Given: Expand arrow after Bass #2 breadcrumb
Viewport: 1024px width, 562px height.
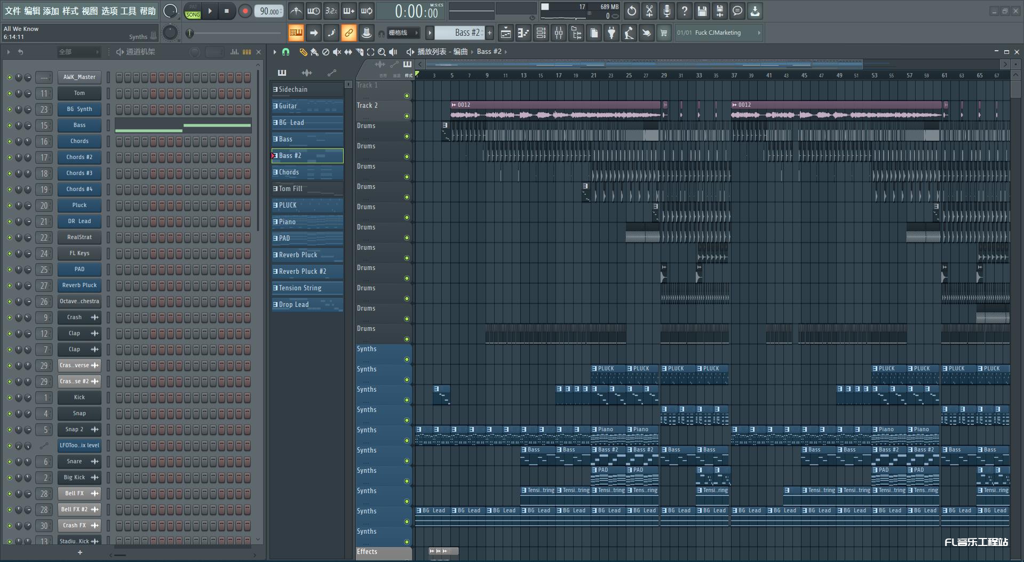Looking at the screenshot, I should pyautogui.click(x=506, y=52).
